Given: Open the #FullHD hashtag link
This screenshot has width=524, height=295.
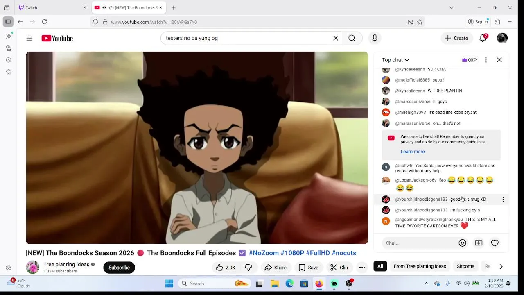Looking at the screenshot, I should tap(318, 253).
